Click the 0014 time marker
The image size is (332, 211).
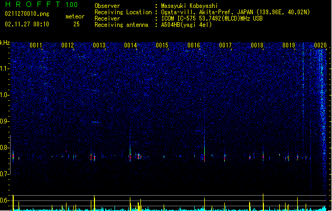tap(130, 45)
